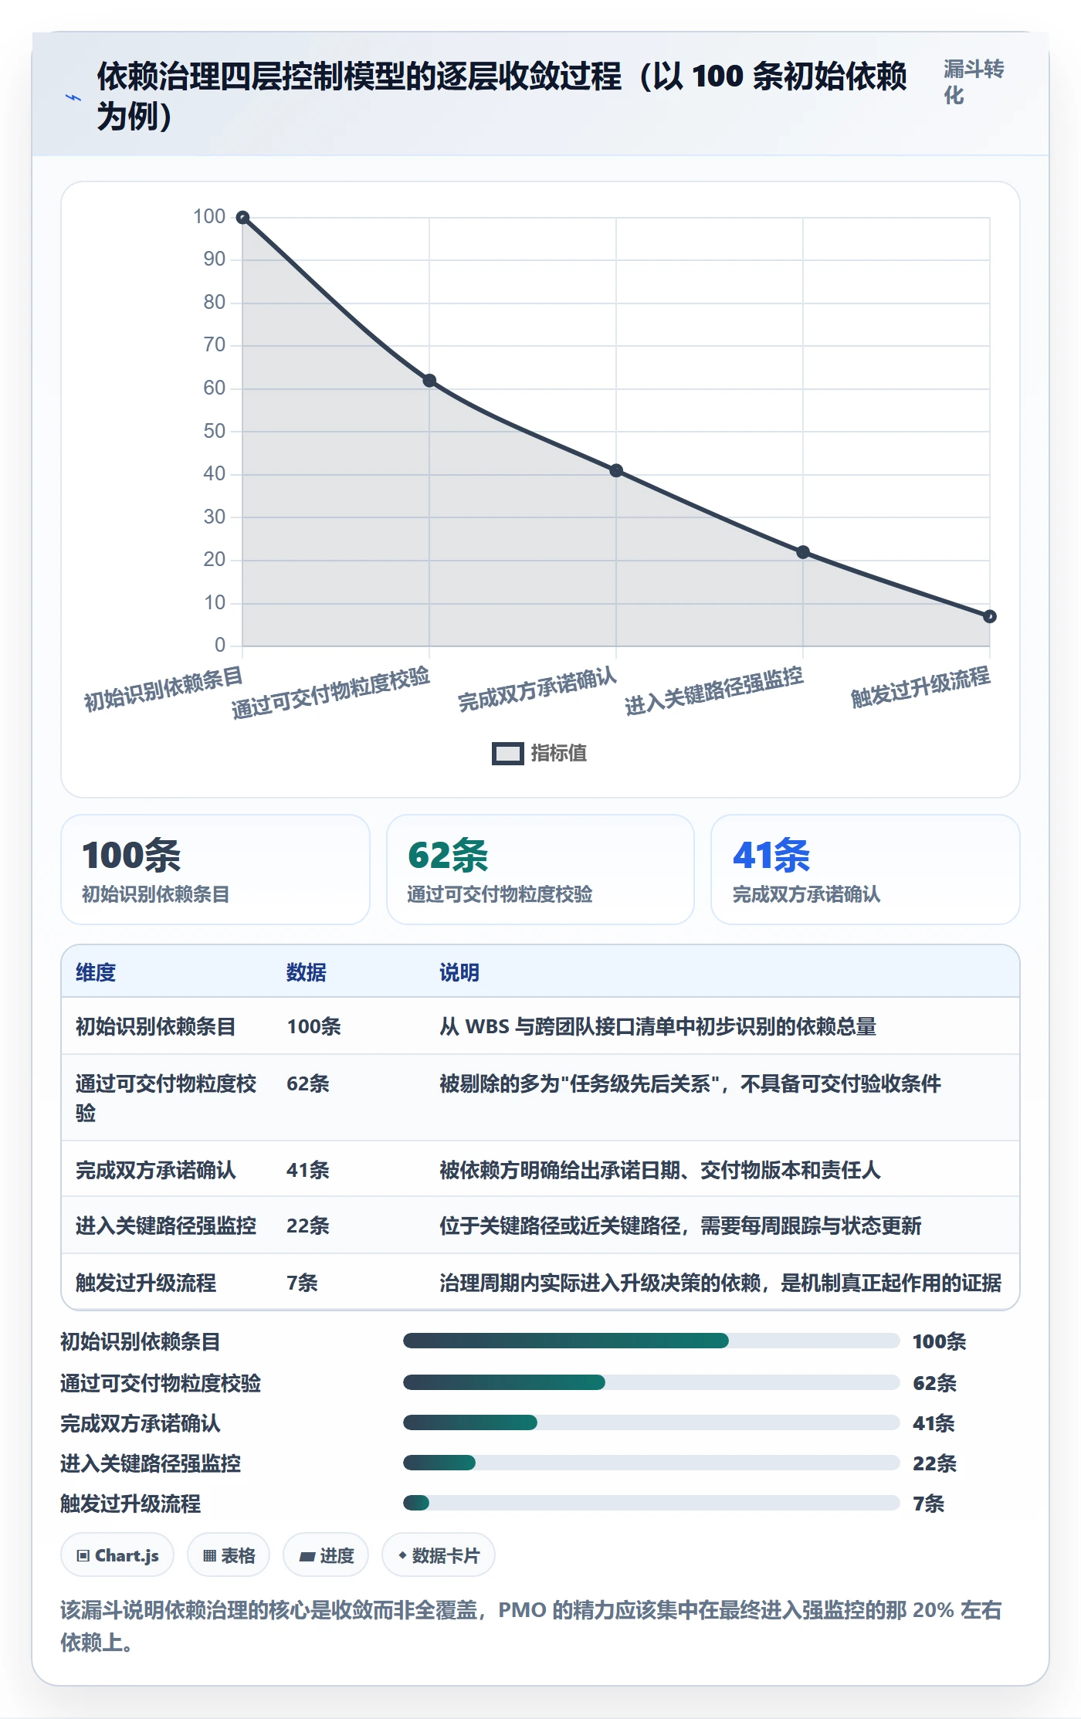The width and height of the screenshot is (1081, 1719).
Task: Click the 初始识别依赖条目 progress bar
Action: [x=651, y=1341]
